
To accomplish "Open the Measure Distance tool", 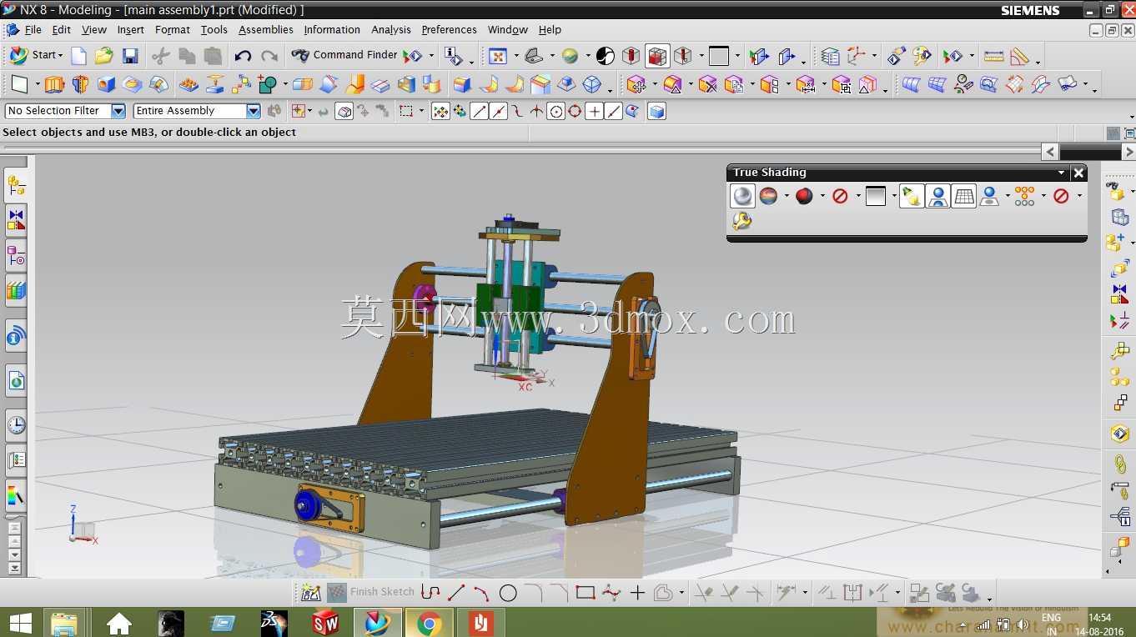I will (x=993, y=56).
